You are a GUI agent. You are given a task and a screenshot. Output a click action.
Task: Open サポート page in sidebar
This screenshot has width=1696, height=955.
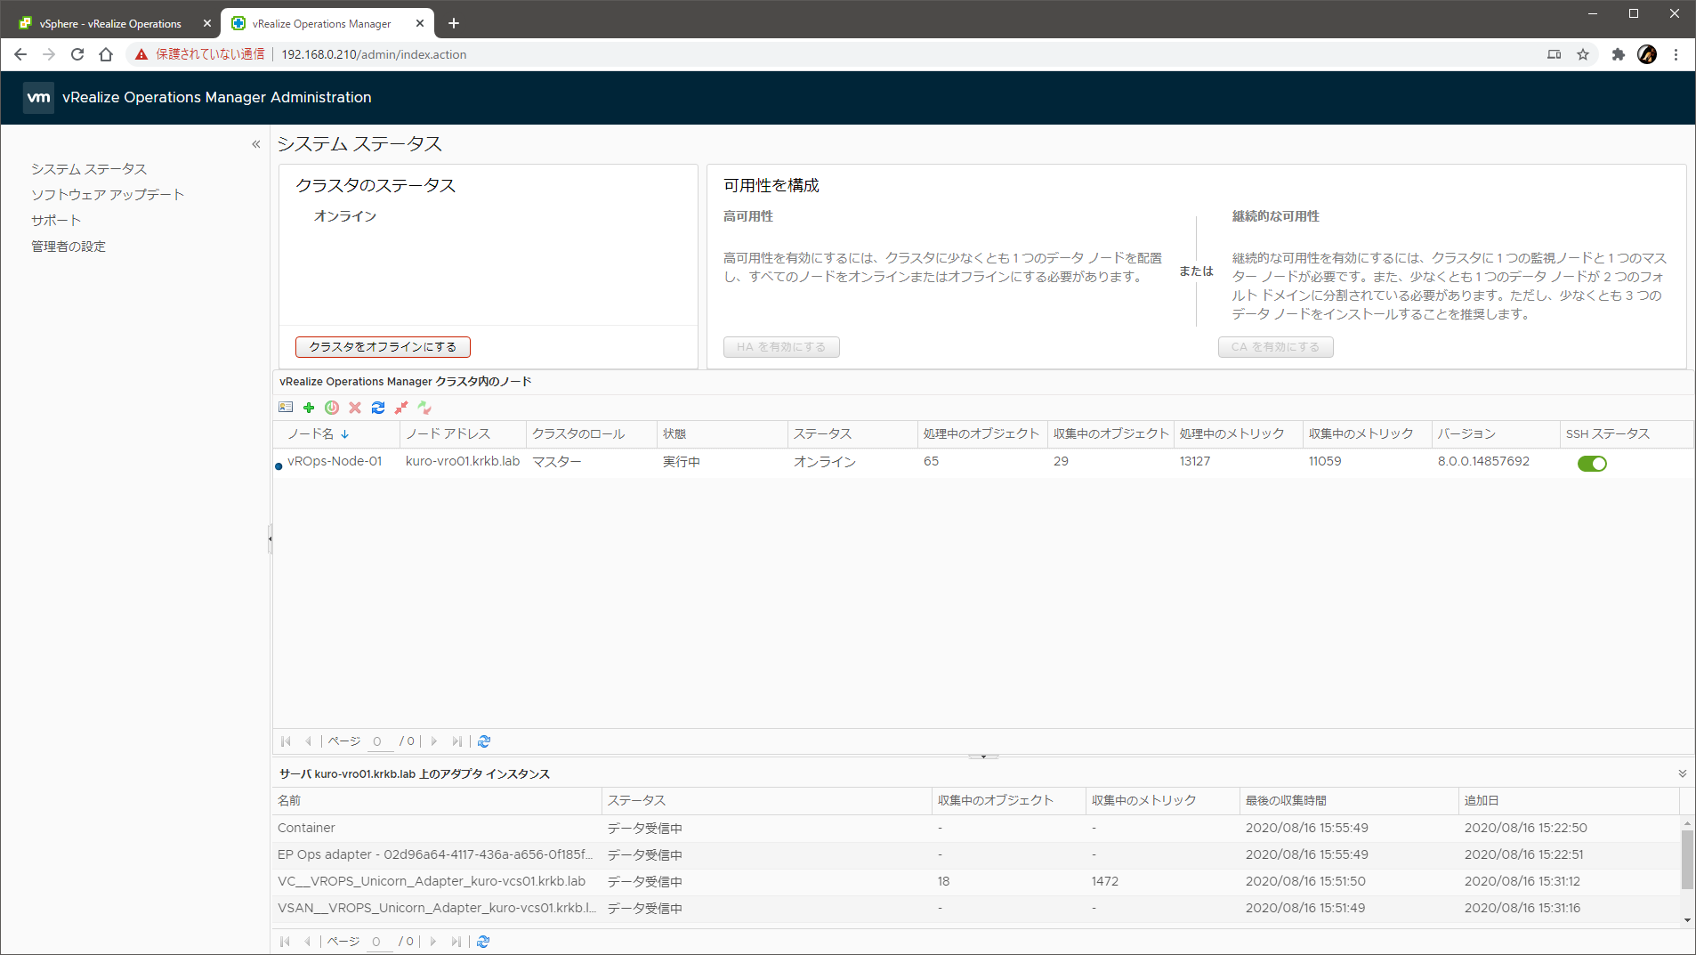coord(56,221)
